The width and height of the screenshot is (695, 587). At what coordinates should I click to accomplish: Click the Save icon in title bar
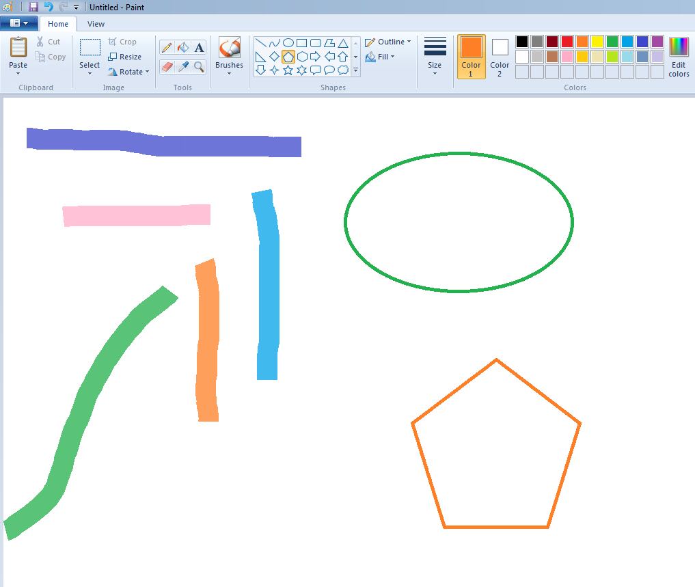33,7
